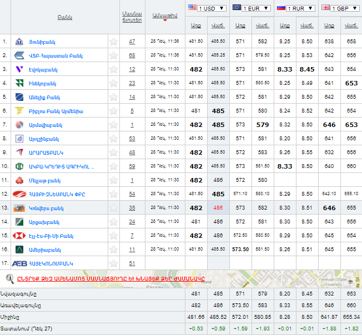This screenshot has width=362, height=336.
Task: Click the EU flag icon above EUR
Action: [x=237, y=7]
